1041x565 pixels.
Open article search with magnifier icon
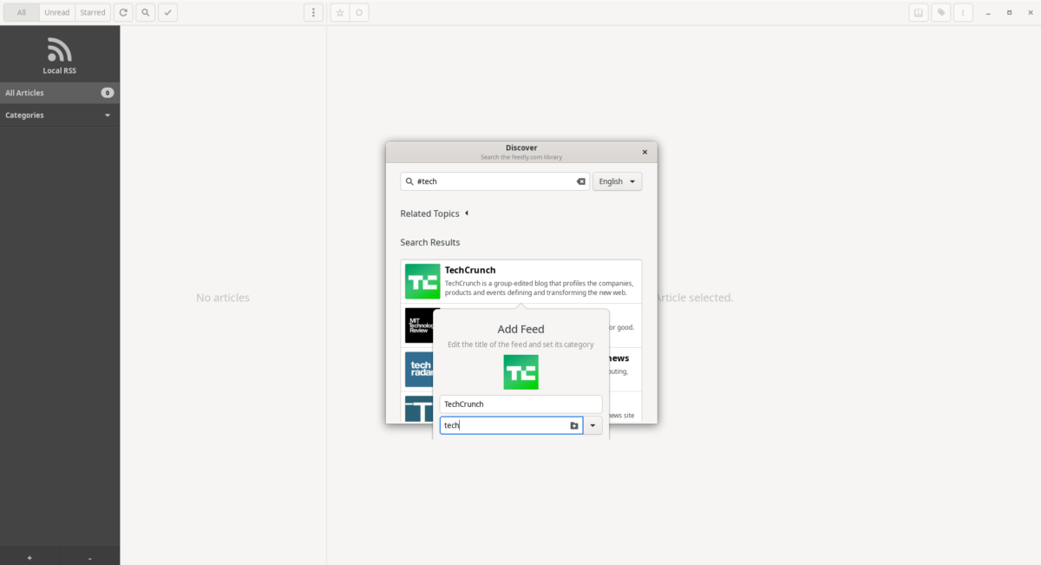click(146, 13)
